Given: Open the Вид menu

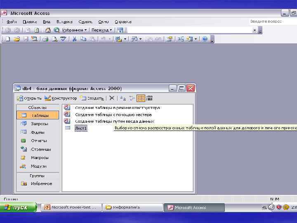Looking at the screenshot, I should (x=47, y=22).
